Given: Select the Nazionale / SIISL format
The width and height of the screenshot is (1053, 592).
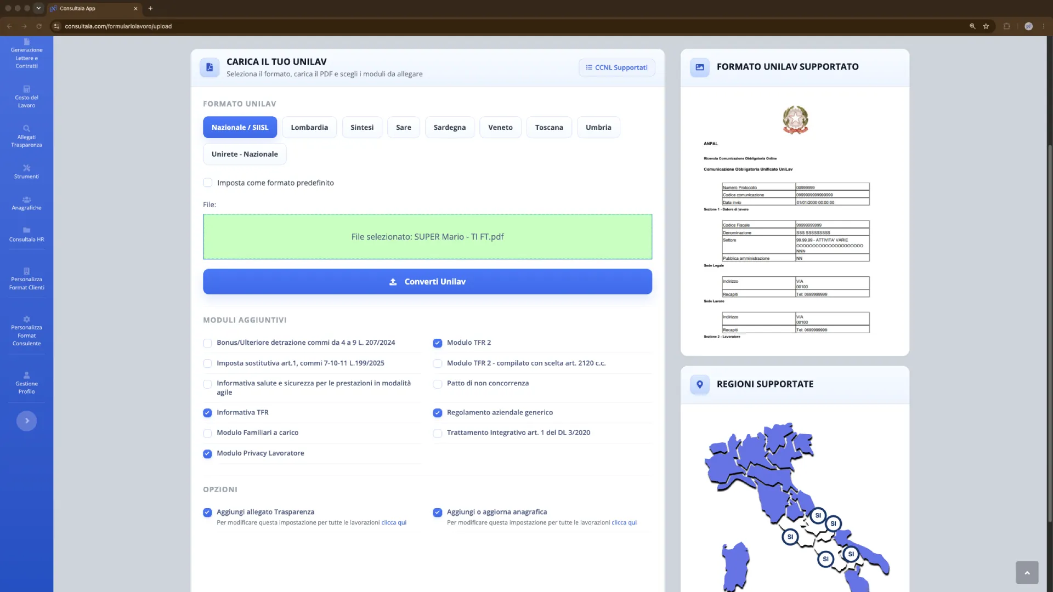Looking at the screenshot, I should (x=240, y=127).
